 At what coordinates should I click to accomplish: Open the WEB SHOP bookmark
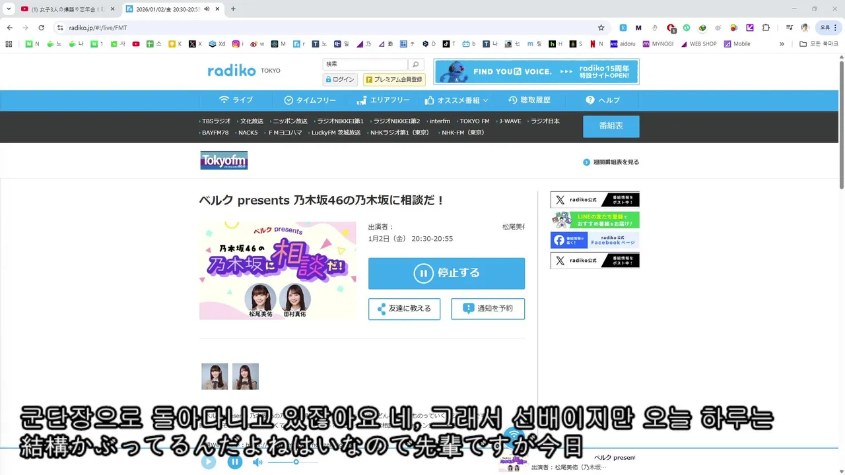tap(698, 44)
